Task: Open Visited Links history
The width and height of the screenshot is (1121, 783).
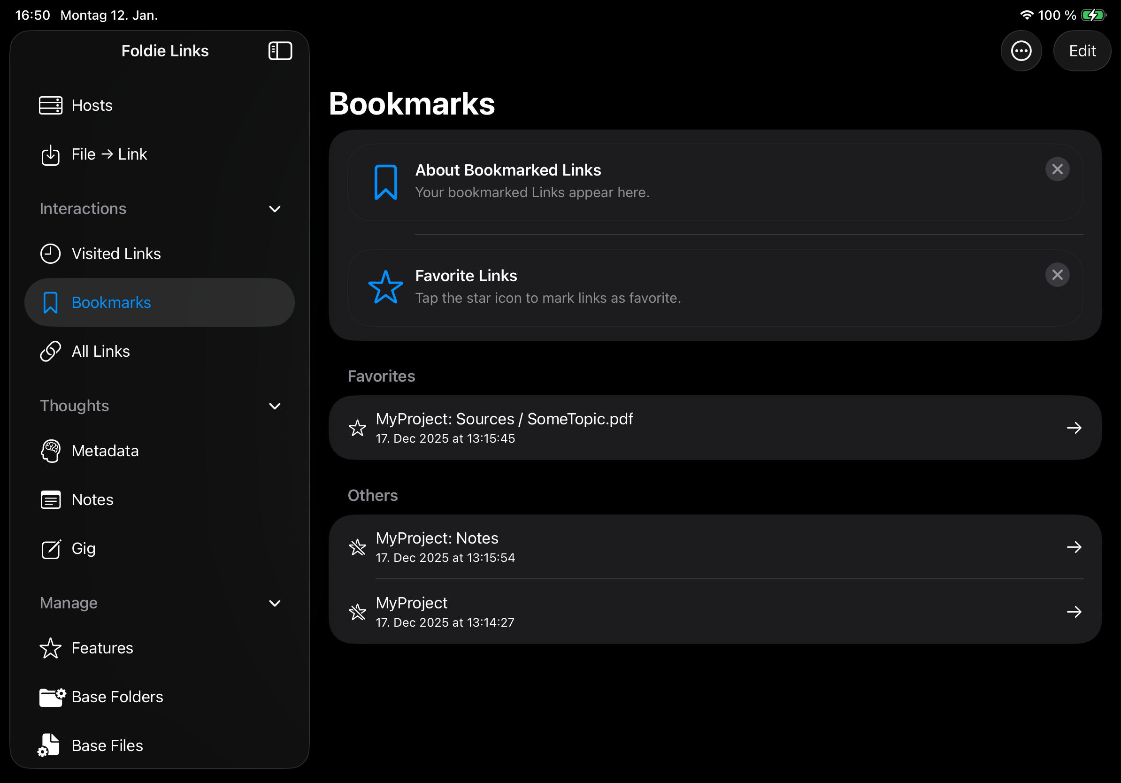Action: (50, 253)
